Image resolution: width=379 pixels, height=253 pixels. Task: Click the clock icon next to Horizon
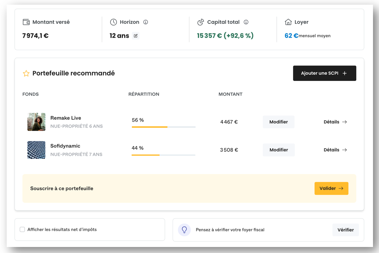(x=113, y=22)
